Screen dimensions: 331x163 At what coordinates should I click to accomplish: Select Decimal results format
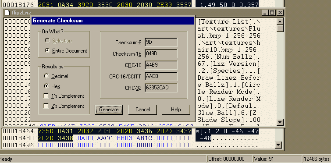[46, 76]
